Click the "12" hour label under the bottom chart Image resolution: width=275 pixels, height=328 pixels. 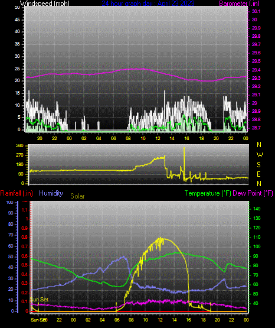160,320
